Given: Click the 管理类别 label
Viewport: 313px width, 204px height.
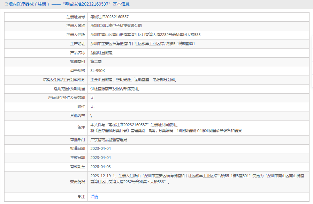Looking at the screenshot, I should [77, 61].
